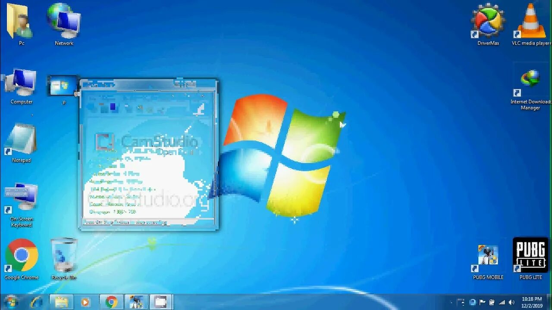This screenshot has height=310, width=552.
Task: Open Internet Explorer from the taskbar
Action: pyautogui.click(x=36, y=302)
